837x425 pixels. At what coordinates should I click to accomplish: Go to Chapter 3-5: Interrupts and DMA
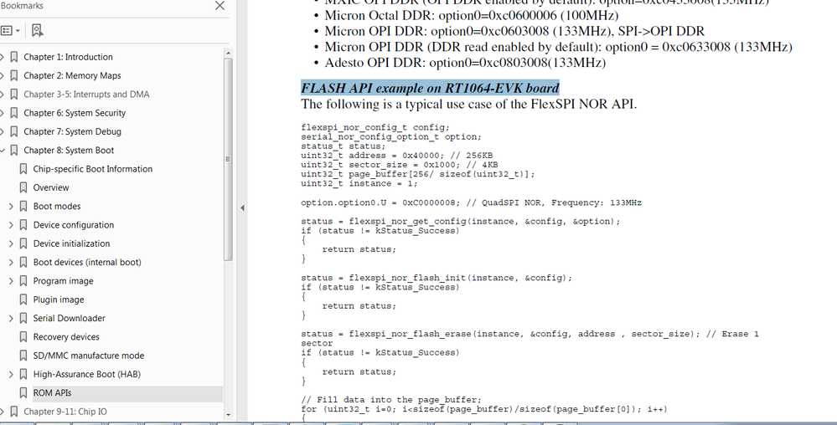(86, 95)
